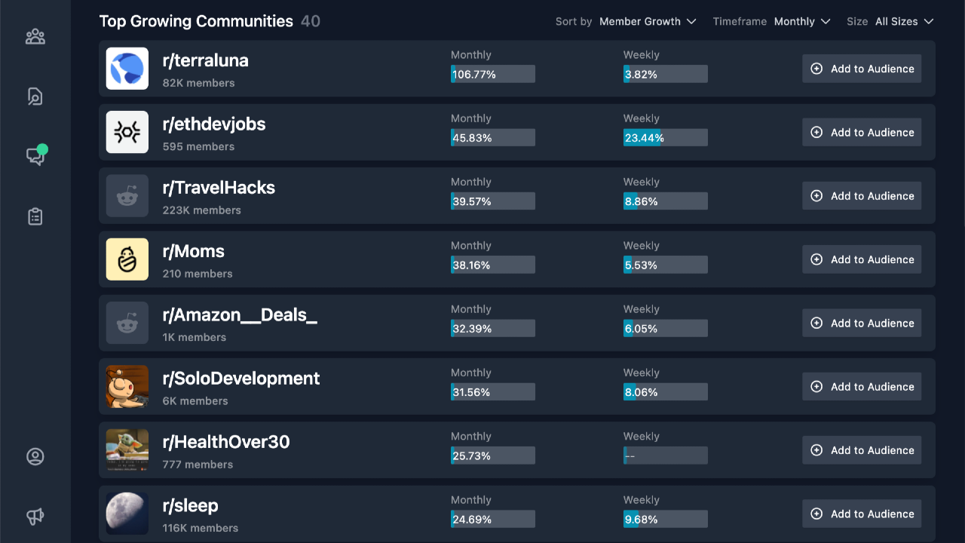The height and width of the screenshot is (543, 965).
Task: Open the r/Amazon__Deals_ community name
Action: tap(240, 314)
